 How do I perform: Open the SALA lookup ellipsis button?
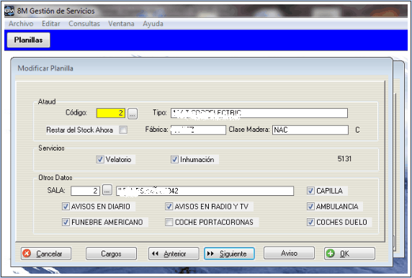coord(107,190)
